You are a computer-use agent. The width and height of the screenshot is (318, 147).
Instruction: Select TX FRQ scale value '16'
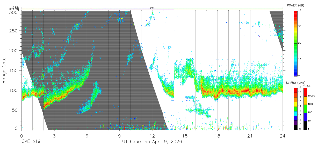pos(300,96)
